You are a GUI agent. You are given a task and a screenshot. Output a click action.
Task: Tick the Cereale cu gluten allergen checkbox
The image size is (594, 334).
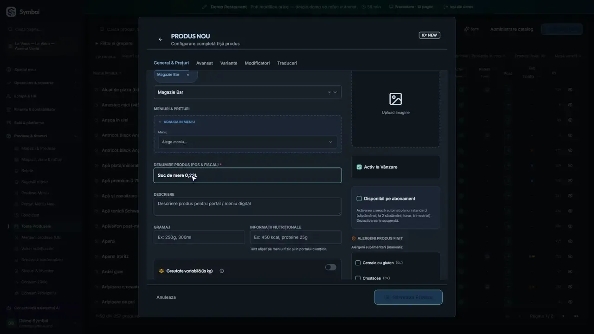[358, 263]
